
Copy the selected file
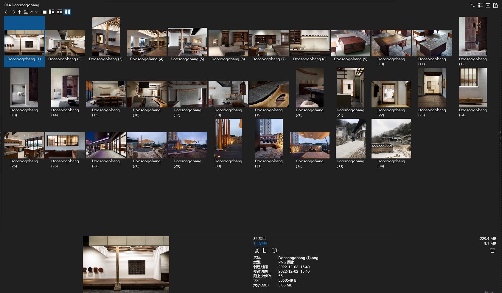265,250
